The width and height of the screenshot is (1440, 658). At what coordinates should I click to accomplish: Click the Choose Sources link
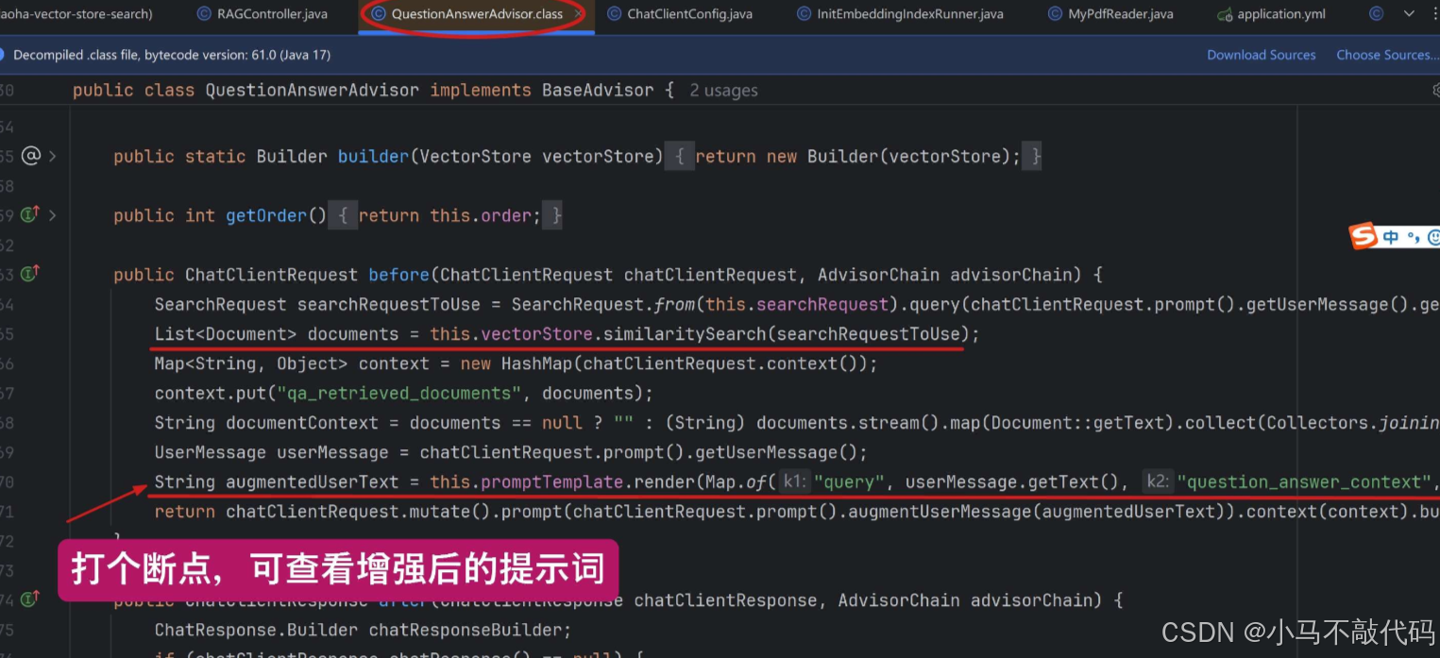[1386, 55]
